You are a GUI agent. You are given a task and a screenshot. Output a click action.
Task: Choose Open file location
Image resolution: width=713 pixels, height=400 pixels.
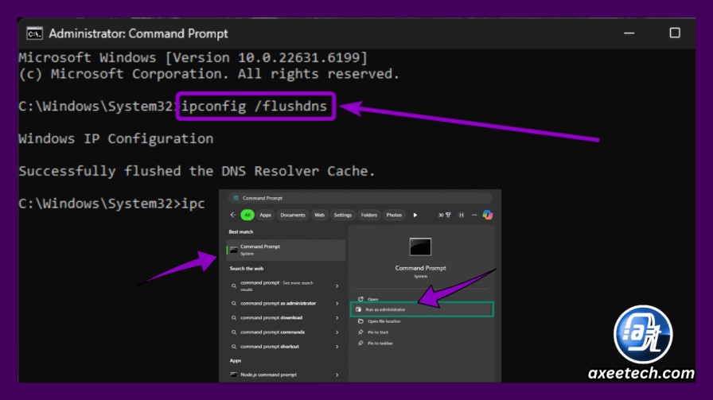click(380, 321)
